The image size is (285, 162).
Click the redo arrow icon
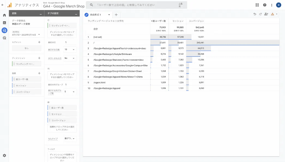260,14
